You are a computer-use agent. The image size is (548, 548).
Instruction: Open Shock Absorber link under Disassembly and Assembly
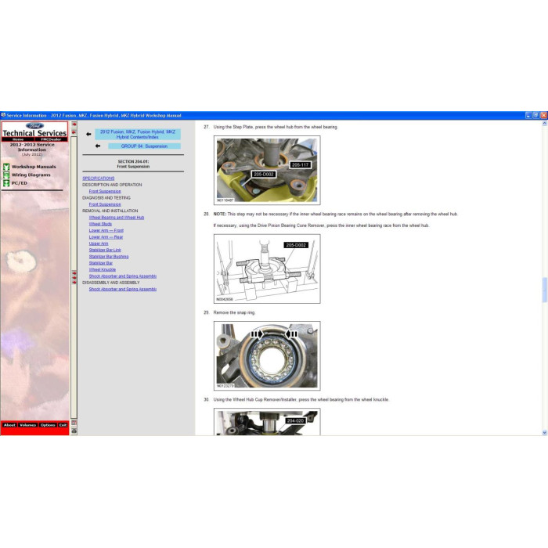[x=123, y=289]
